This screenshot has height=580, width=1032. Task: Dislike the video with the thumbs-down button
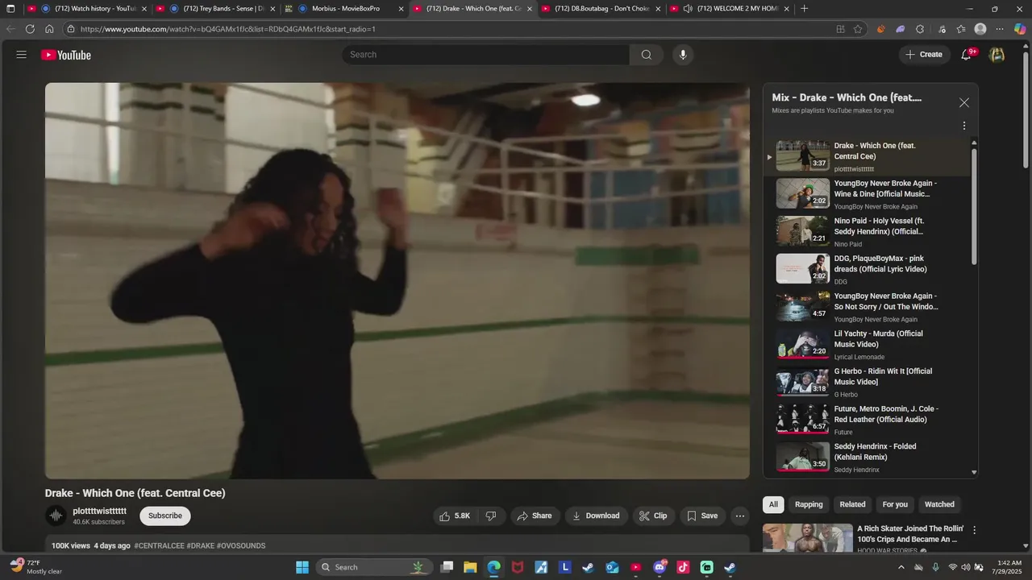pyautogui.click(x=491, y=516)
